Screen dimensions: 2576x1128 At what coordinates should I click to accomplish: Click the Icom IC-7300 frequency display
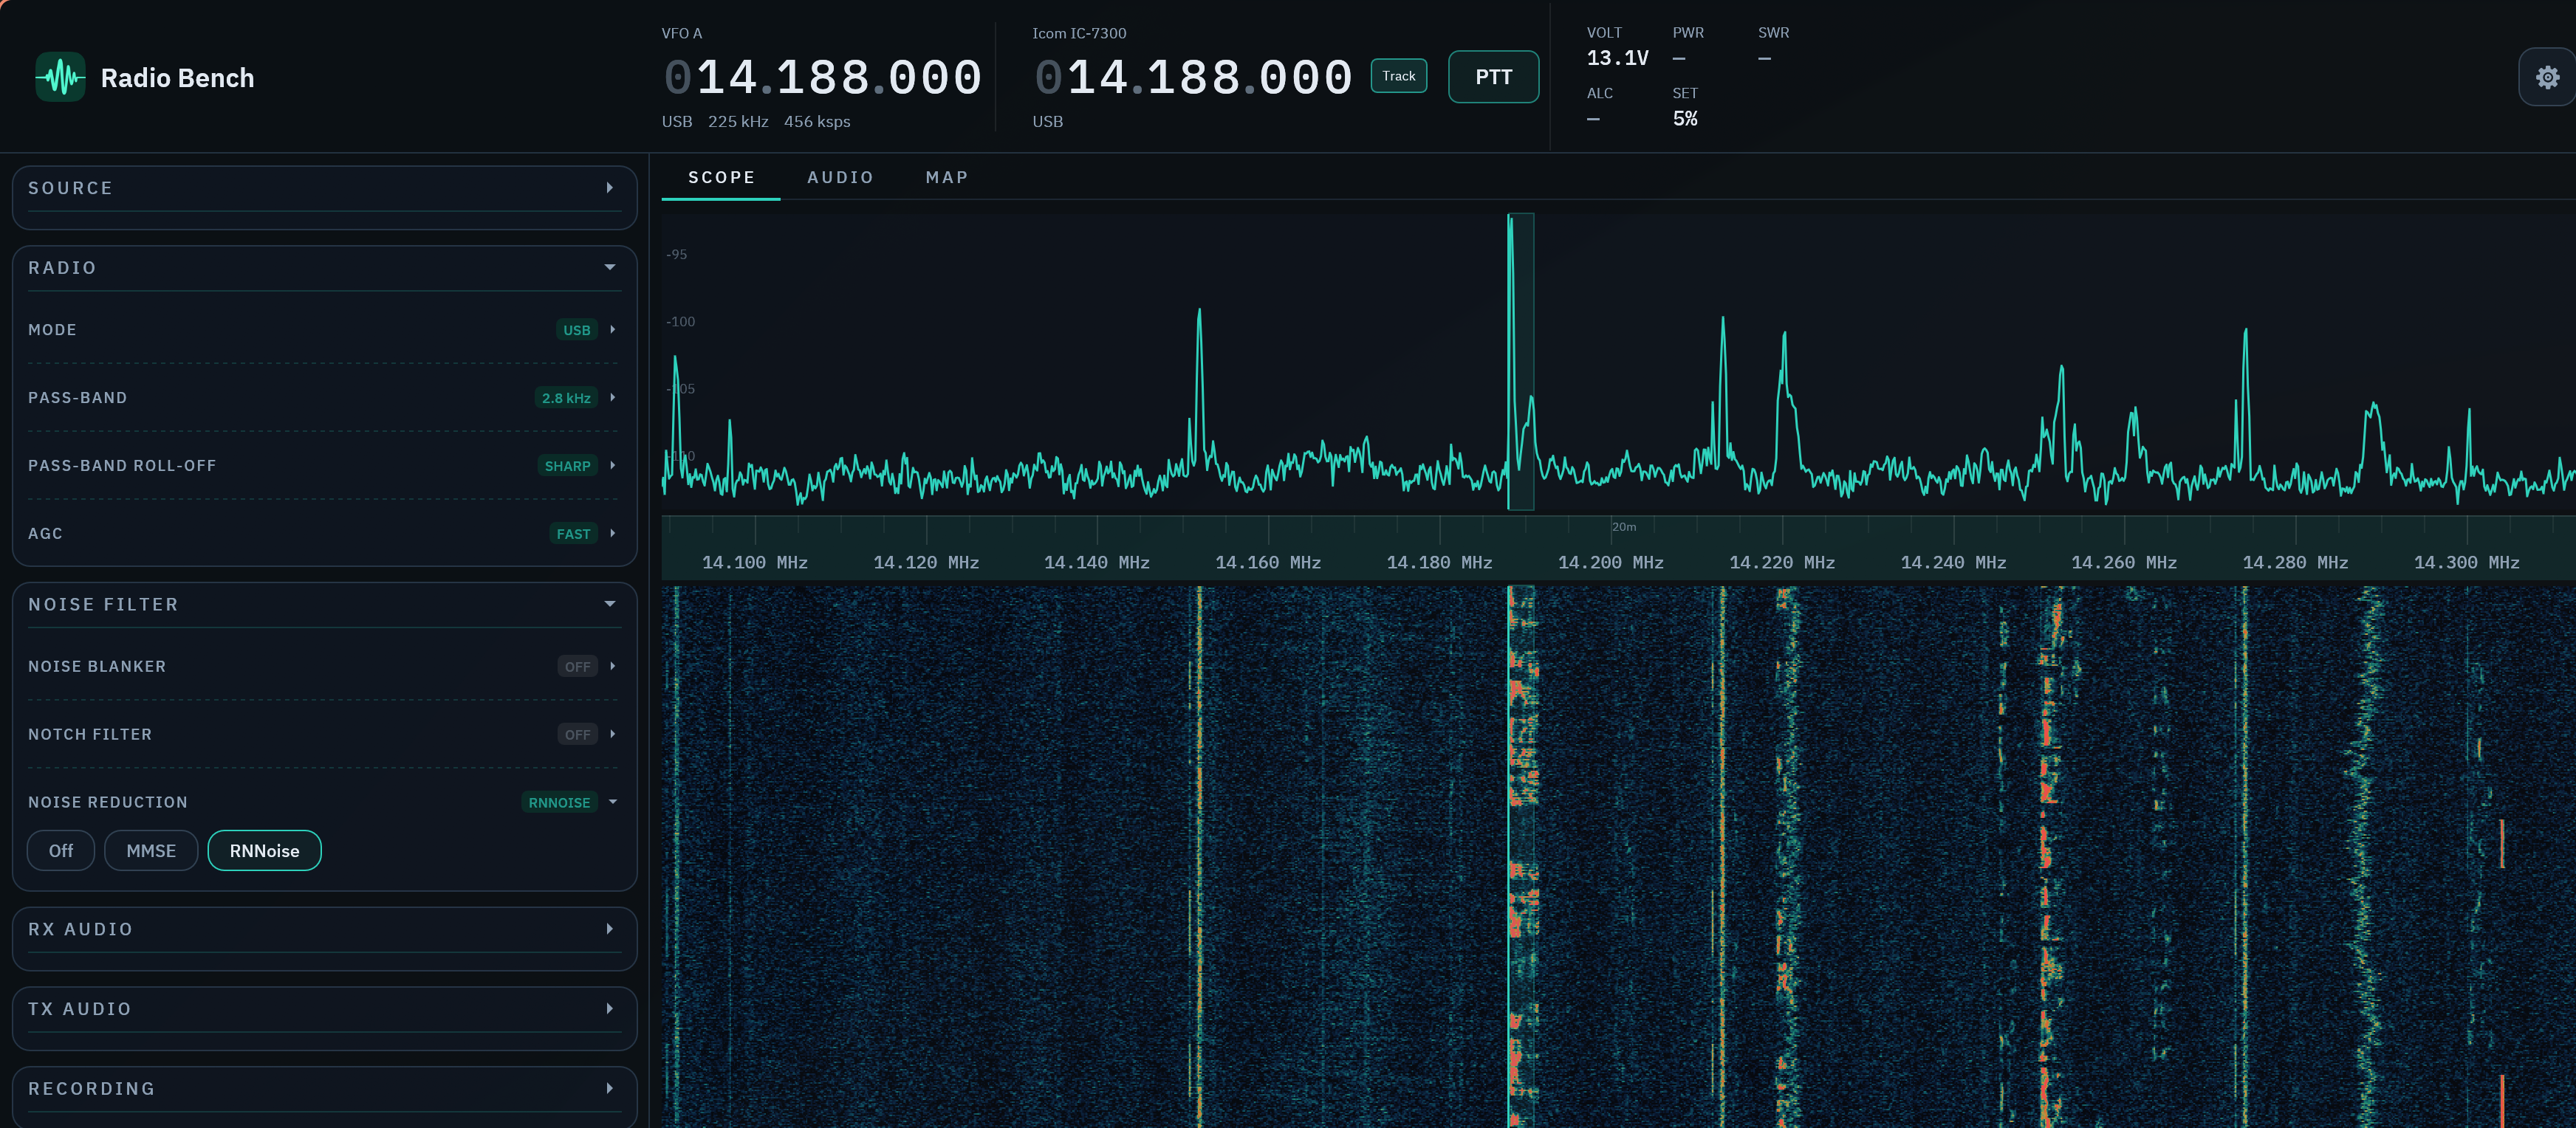[1193, 78]
